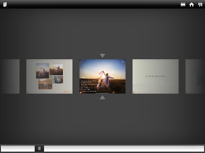
Task: Open the library bookshelf icon
Action: point(200,4)
